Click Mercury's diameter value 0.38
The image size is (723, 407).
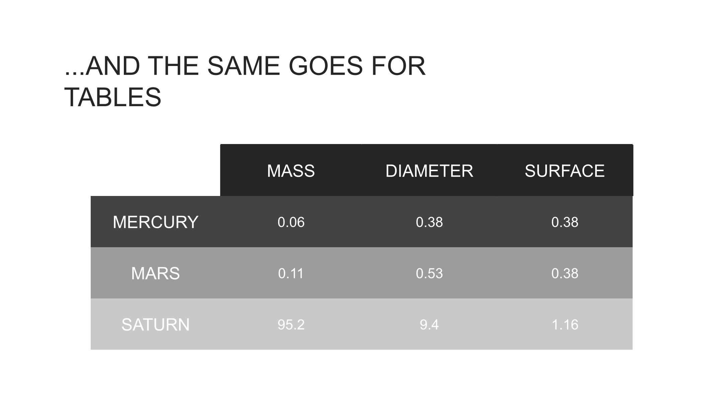429,222
